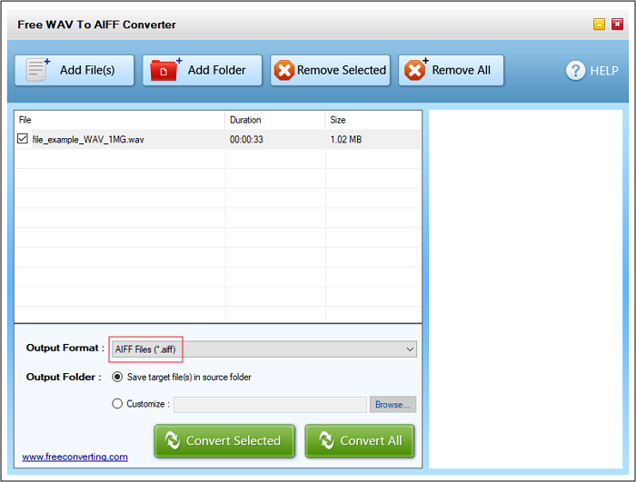636x482 pixels.
Task: Sort the list by the Duration column header
Action: pyautogui.click(x=274, y=120)
